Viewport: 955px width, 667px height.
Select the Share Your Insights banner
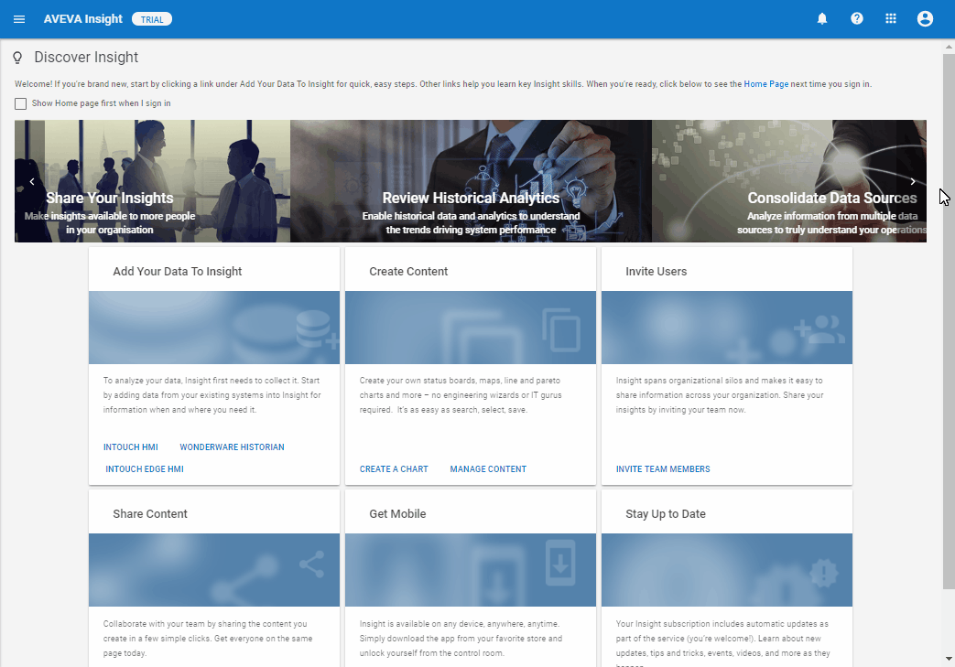click(152, 181)
